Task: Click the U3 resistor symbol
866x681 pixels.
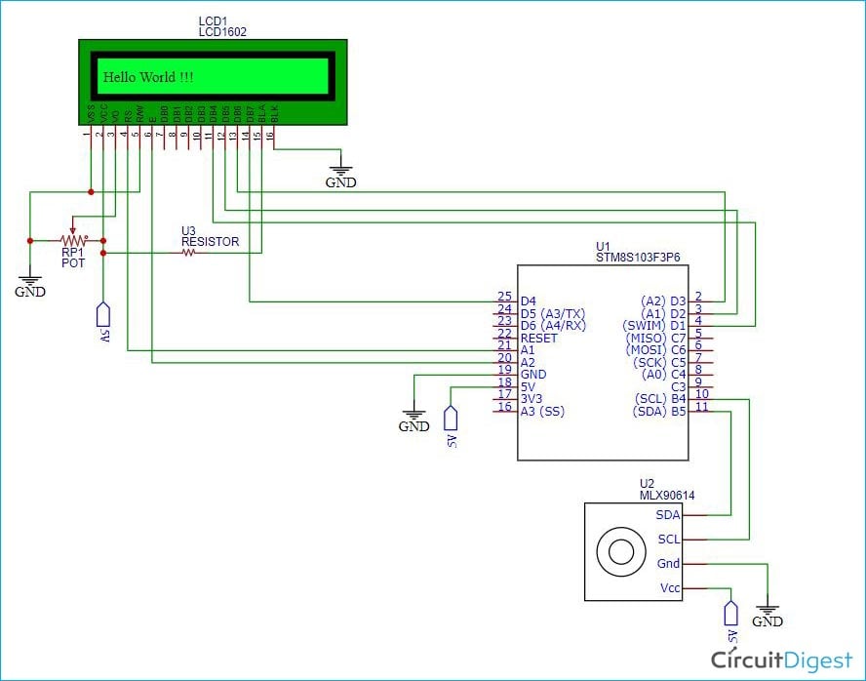Action: [x=188, y=252]
